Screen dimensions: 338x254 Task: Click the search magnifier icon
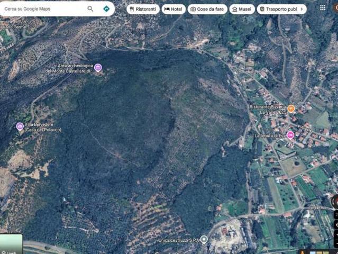(90, 9)
